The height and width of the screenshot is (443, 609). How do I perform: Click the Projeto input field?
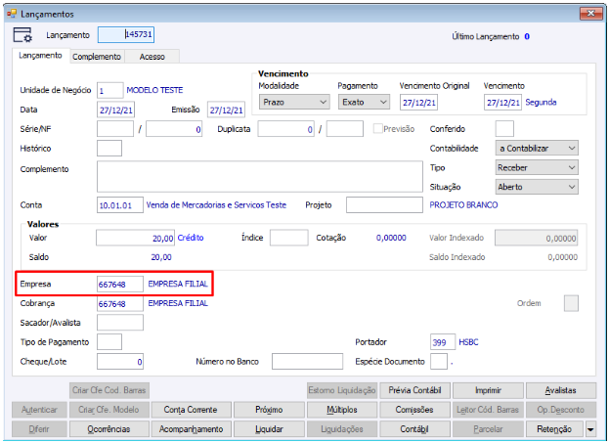coord(384,205)
